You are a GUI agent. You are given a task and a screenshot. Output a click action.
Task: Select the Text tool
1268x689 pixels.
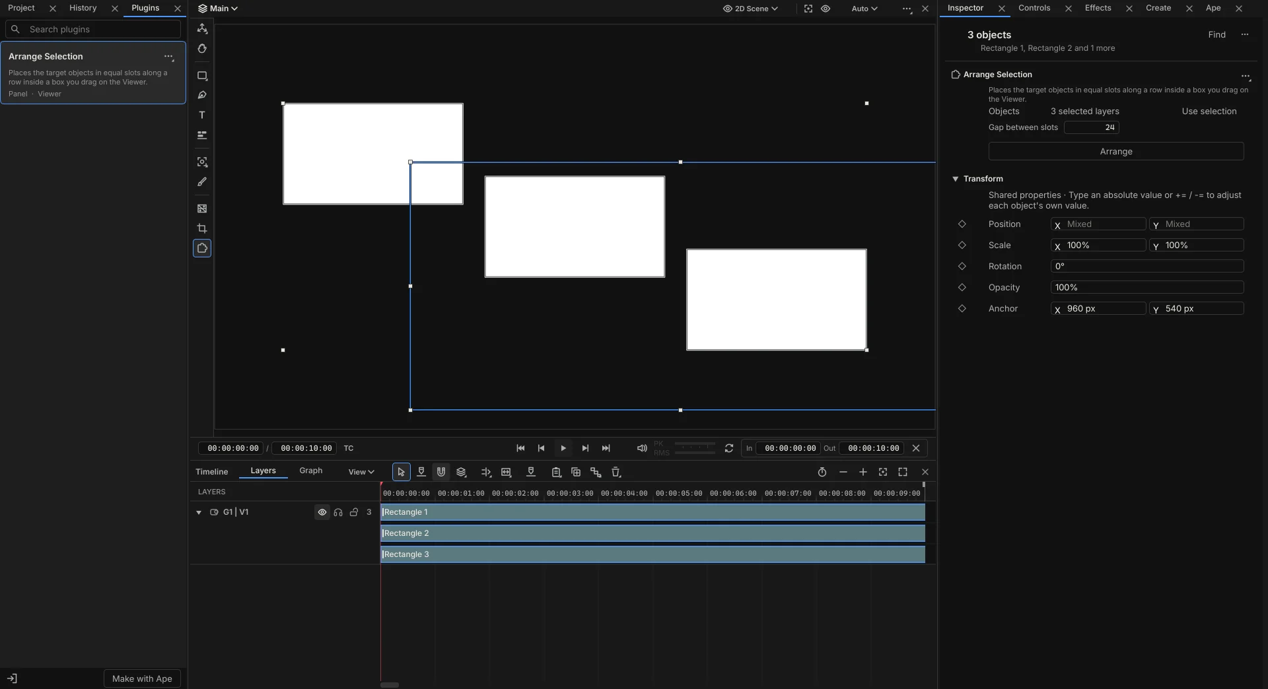(x=202, y=115)
